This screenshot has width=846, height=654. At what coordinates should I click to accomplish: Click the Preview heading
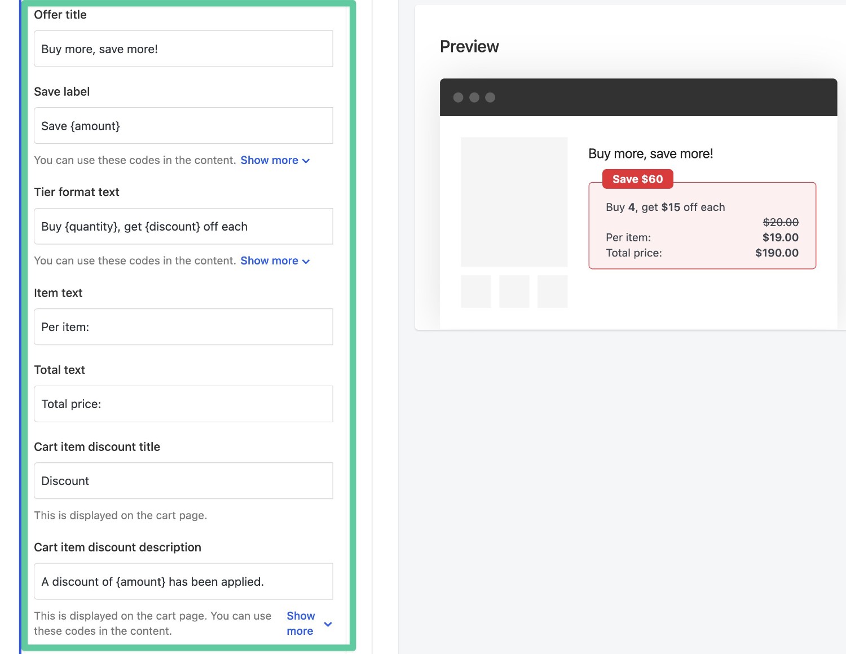coord(469,46)
